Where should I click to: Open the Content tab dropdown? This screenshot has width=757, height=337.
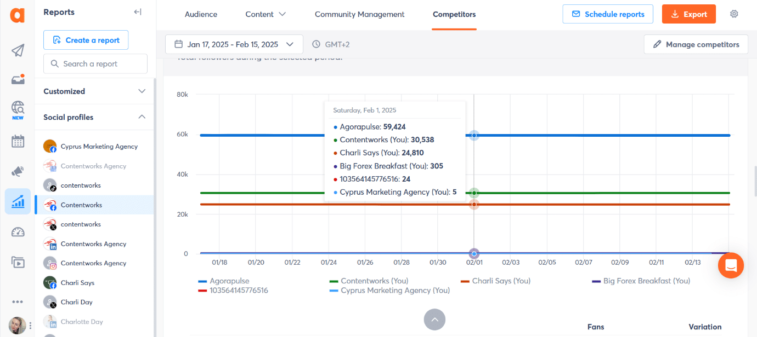[x=265, y=14]
